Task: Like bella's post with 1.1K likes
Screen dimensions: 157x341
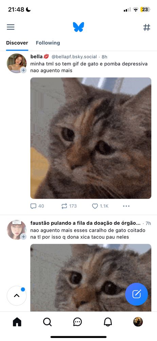Action: click(100, 206)
